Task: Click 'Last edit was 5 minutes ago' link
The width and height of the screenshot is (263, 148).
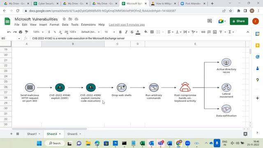Action: [x=127, y=25]
